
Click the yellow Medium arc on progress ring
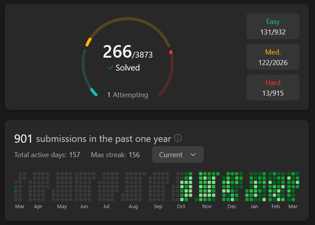pos(89,42)
